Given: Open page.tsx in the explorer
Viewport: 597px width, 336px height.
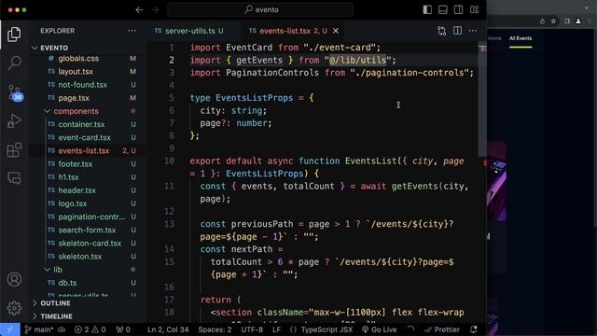Looking at the screenshot, I should [74, 98].
